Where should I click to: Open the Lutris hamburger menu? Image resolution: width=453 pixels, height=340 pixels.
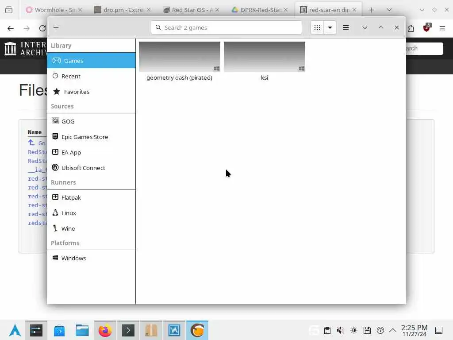pyautogui.click(x=346, y=28)
